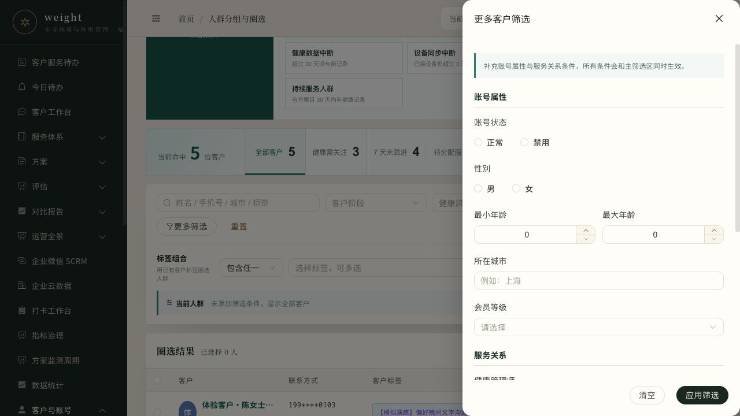Switch to 7 天未跟进 tab
This screenshot has width=740, height=416.
click(397, 152)
